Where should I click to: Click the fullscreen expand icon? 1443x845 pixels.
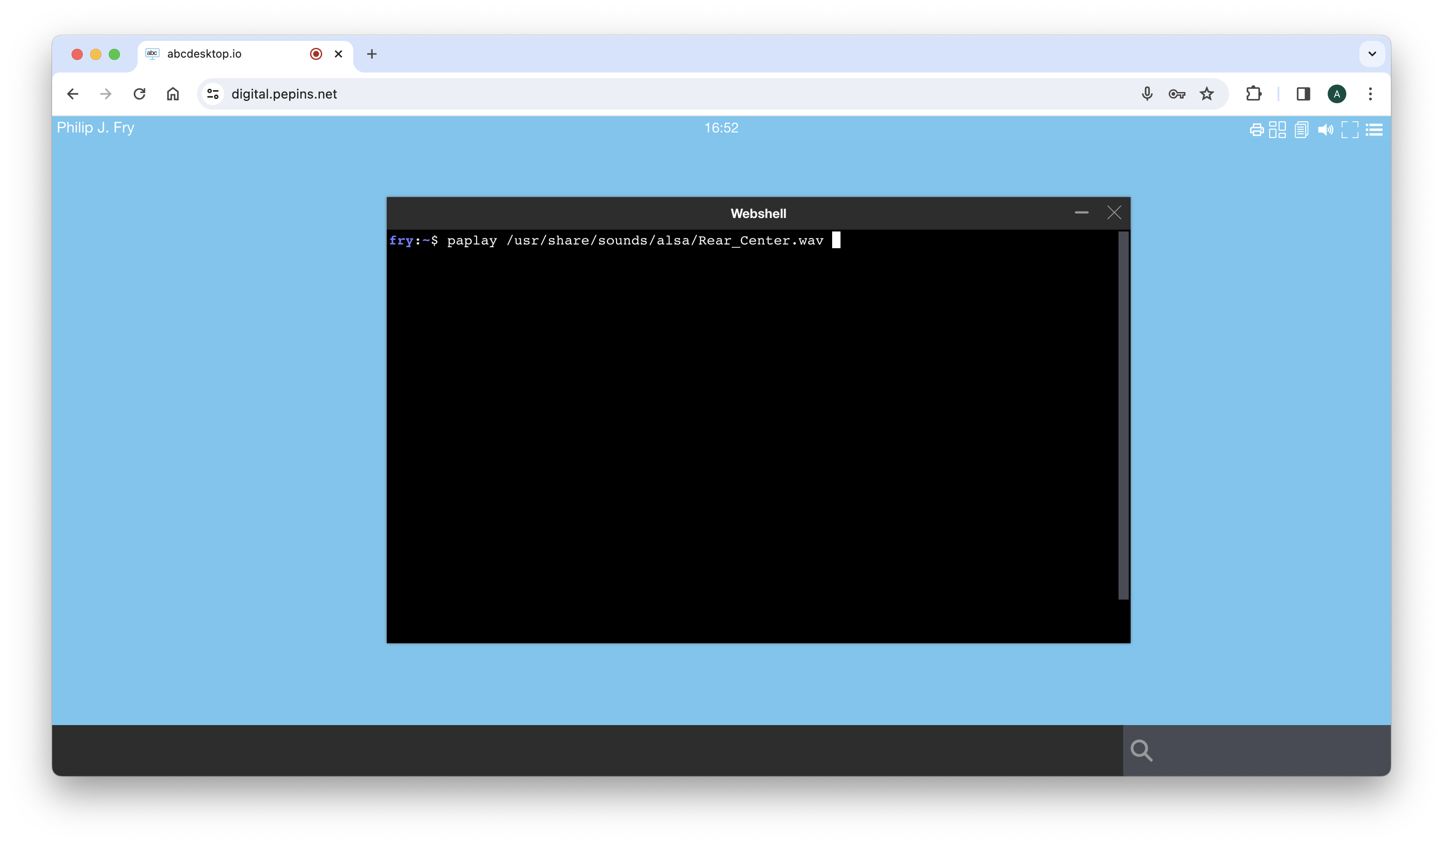click(x=1350, y=129)
